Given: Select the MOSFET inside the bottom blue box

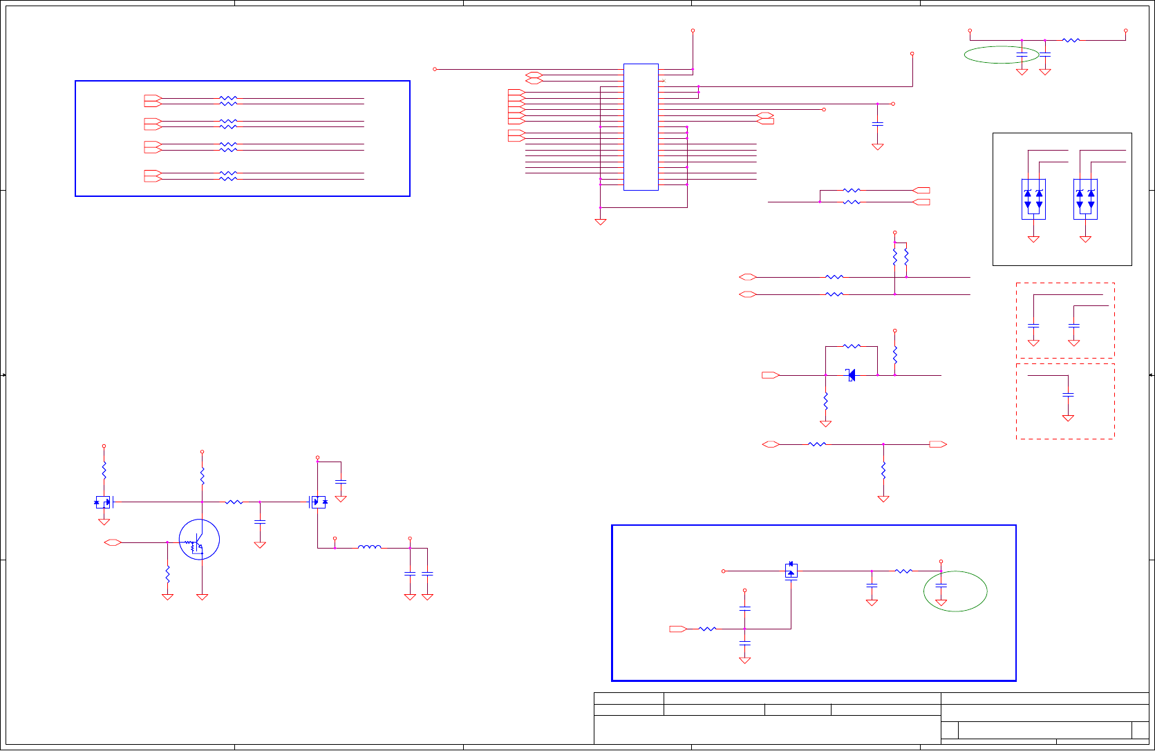Looking at the screenshot, I should point(791,571).
